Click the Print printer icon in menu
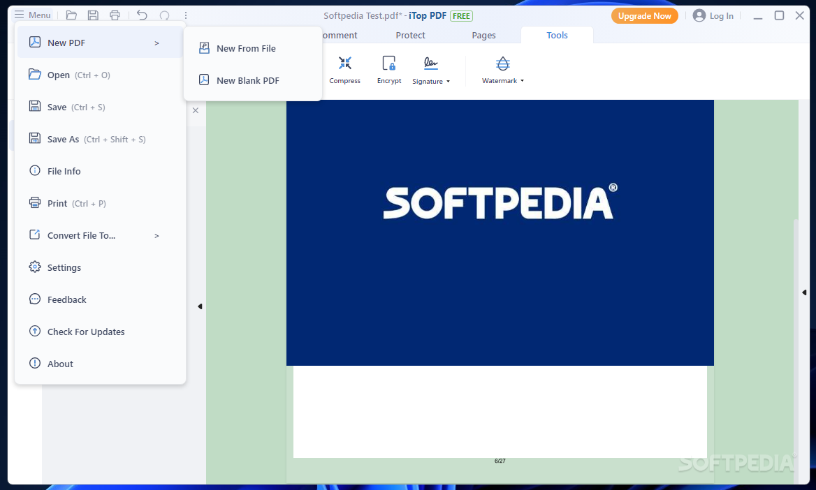 pos(35,202)
